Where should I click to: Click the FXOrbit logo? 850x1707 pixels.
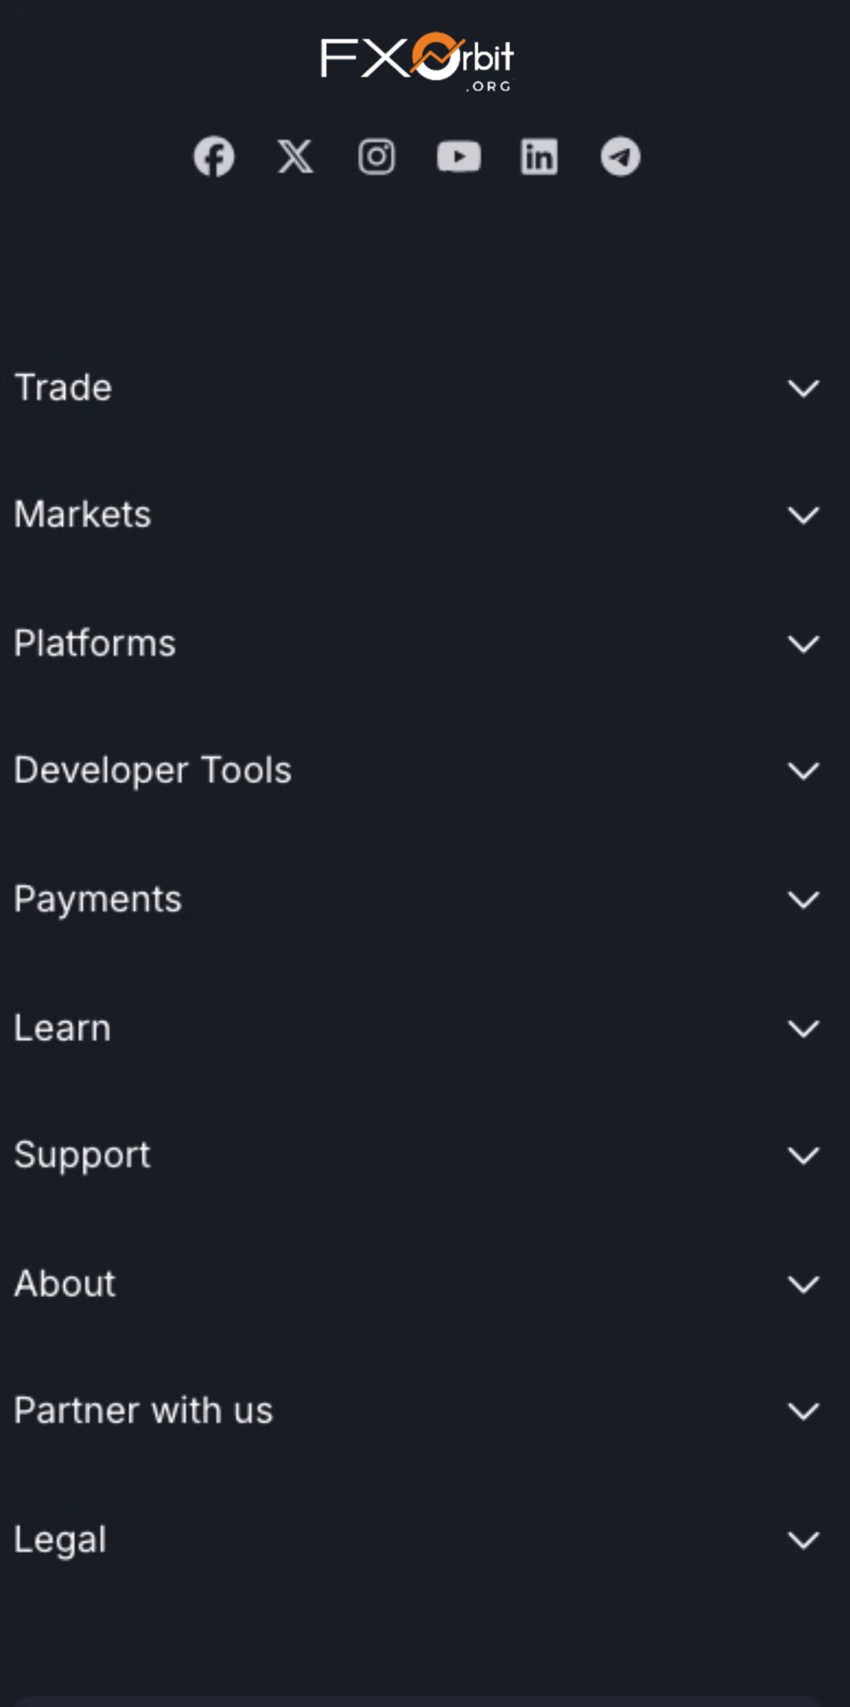point(417,61)
